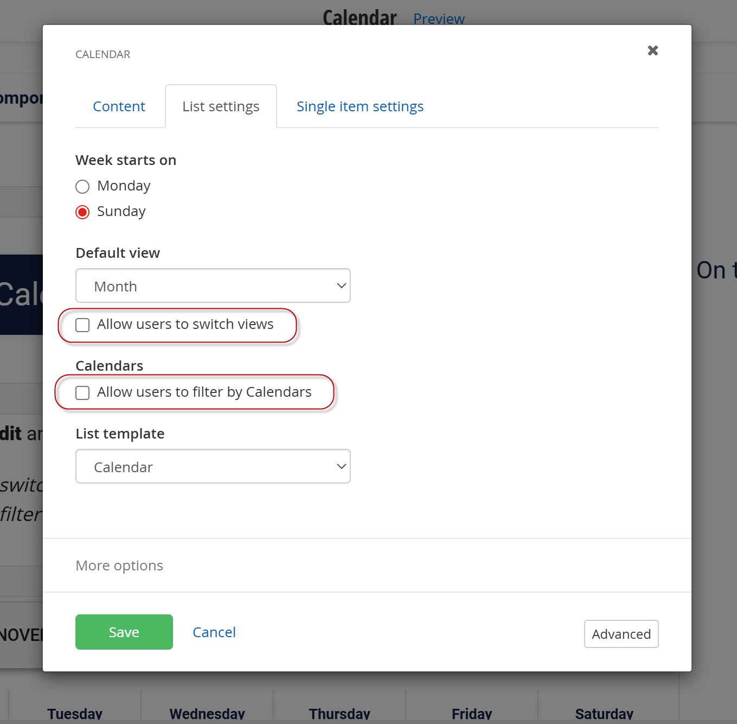Click the Thursday column header

coord(339,713)
